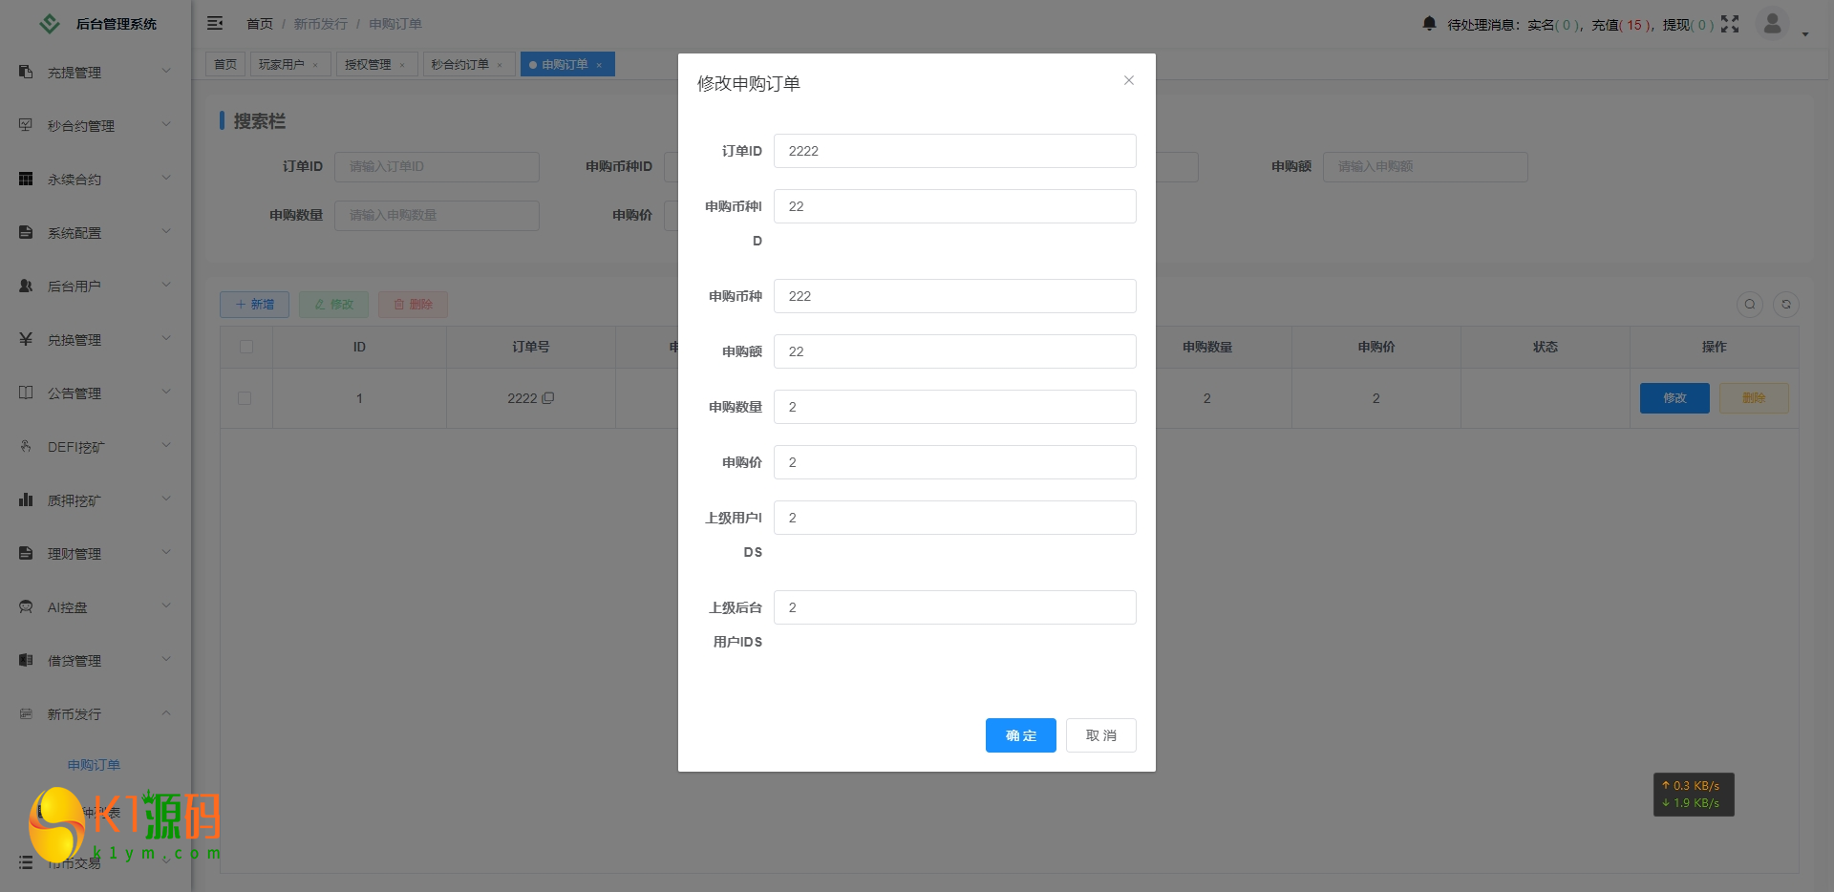Click the 公告管理 book icon
Screen dimensions: 1834x892
pos(26,393)
